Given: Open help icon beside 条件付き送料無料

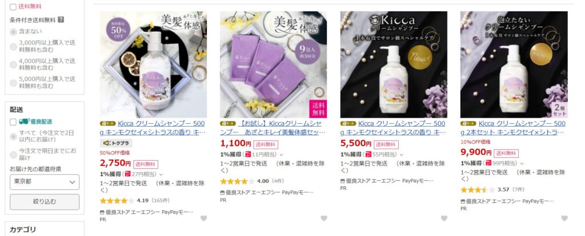Looking at the screenshot, I should (61, 20).
